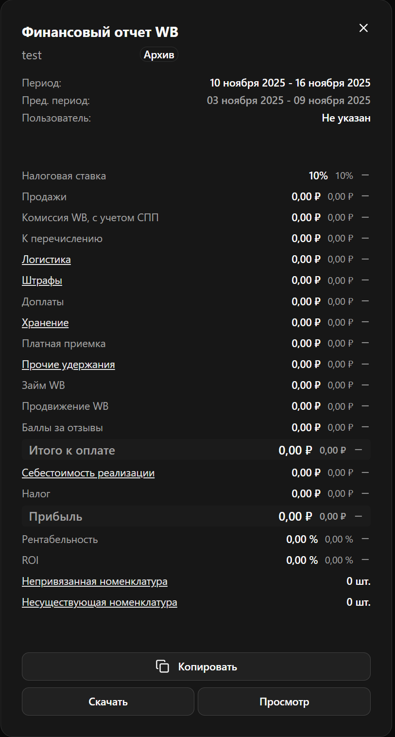Click the Не указан value next to Пользователь
395x737 pixels.
(x=346, y=118)
